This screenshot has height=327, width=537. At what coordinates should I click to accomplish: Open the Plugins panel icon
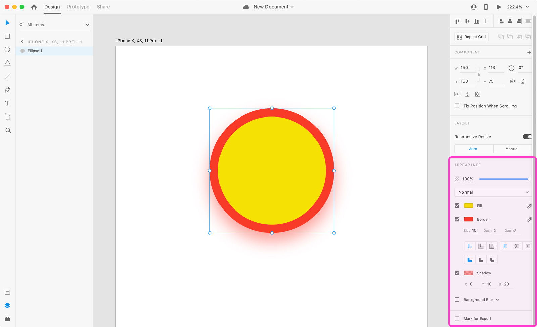coord(7,319)
